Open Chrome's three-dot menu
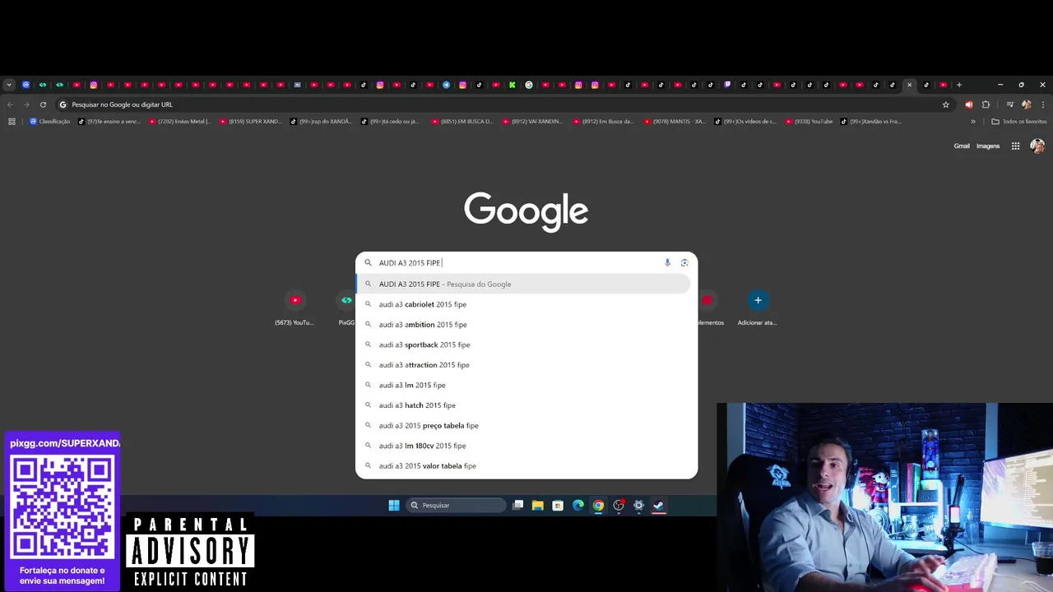The image size is (1053, 592). pyautogui.click(x=1043, y=104)
